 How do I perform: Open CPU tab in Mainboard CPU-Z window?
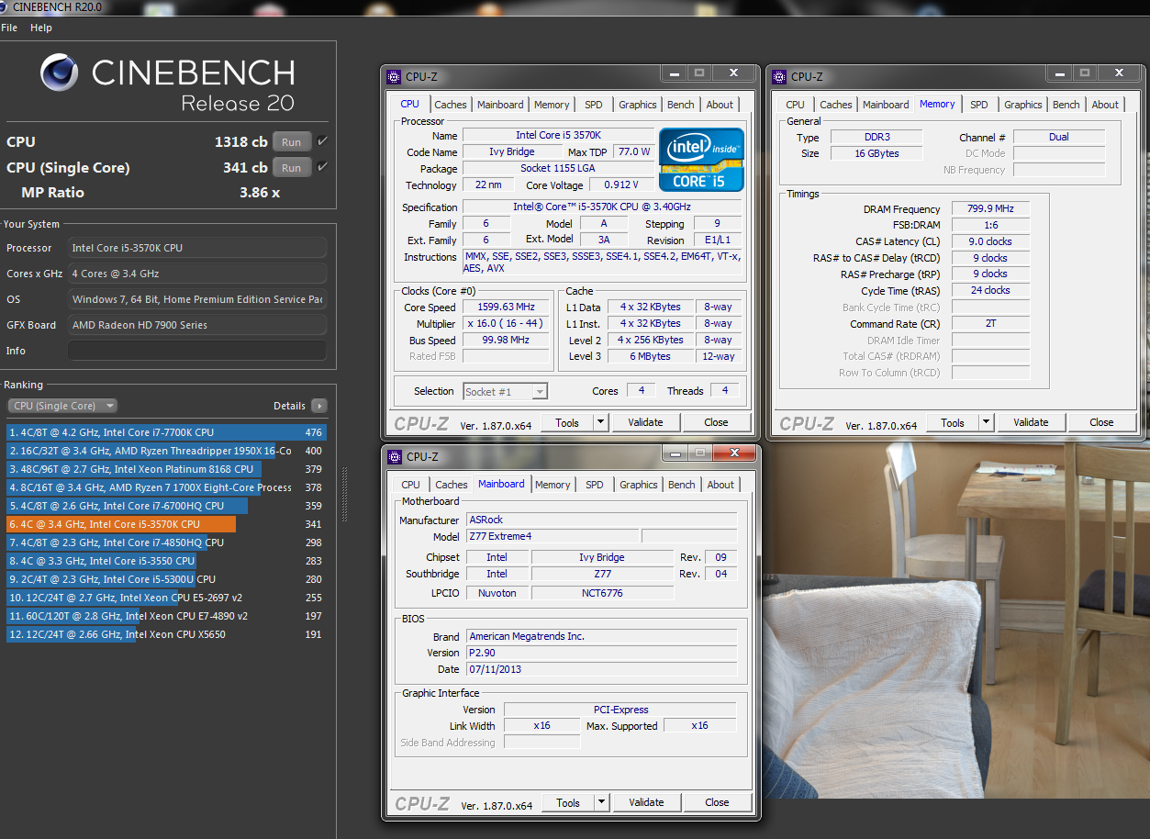(411, 485)
